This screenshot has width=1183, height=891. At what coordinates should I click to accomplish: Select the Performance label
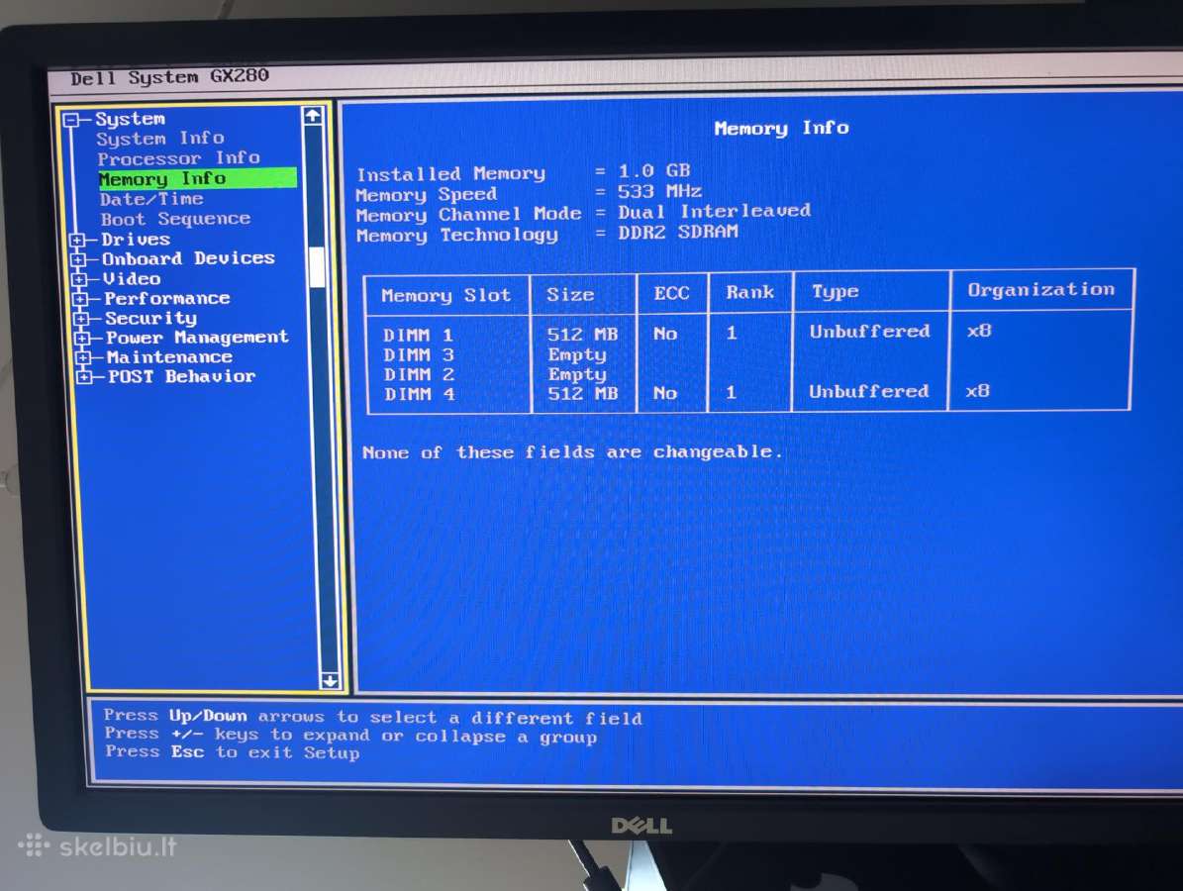166,298
